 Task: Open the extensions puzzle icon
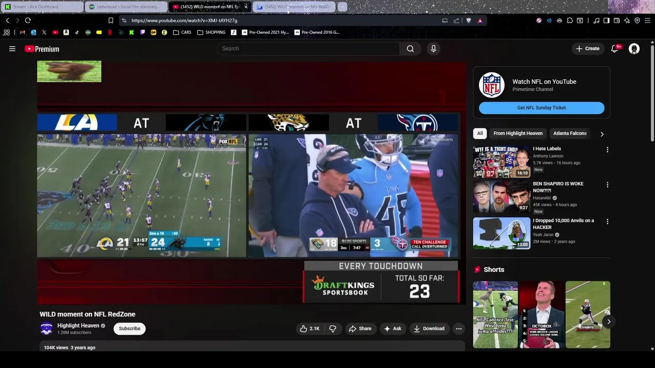click(570, 20)
